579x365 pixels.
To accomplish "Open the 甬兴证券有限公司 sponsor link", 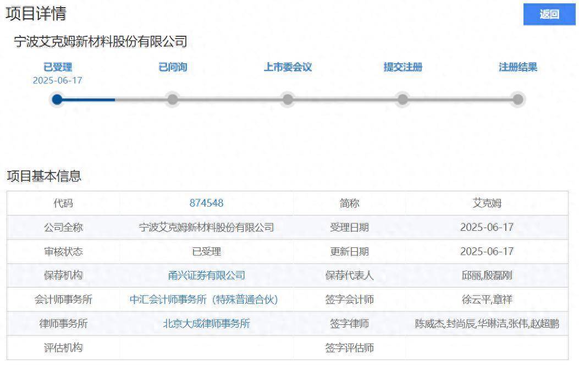I will [206, 275].
